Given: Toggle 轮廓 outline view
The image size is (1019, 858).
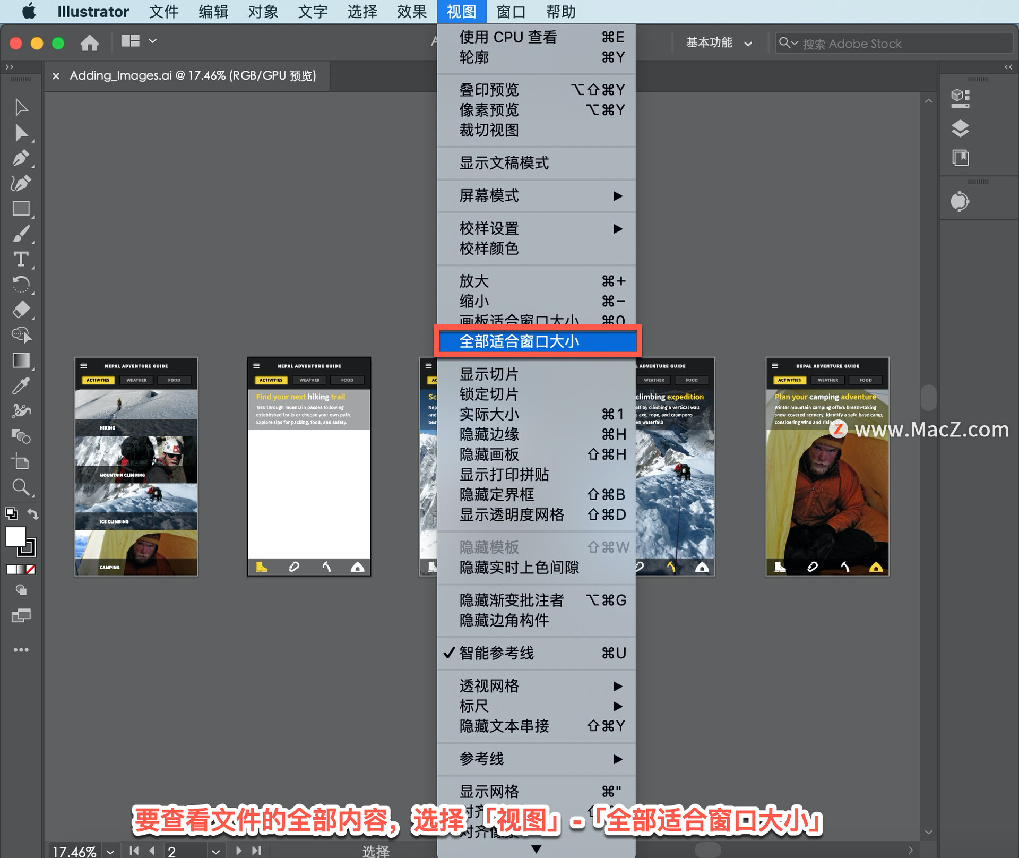Looking at the screenshot, I should [x=536, y=57].
